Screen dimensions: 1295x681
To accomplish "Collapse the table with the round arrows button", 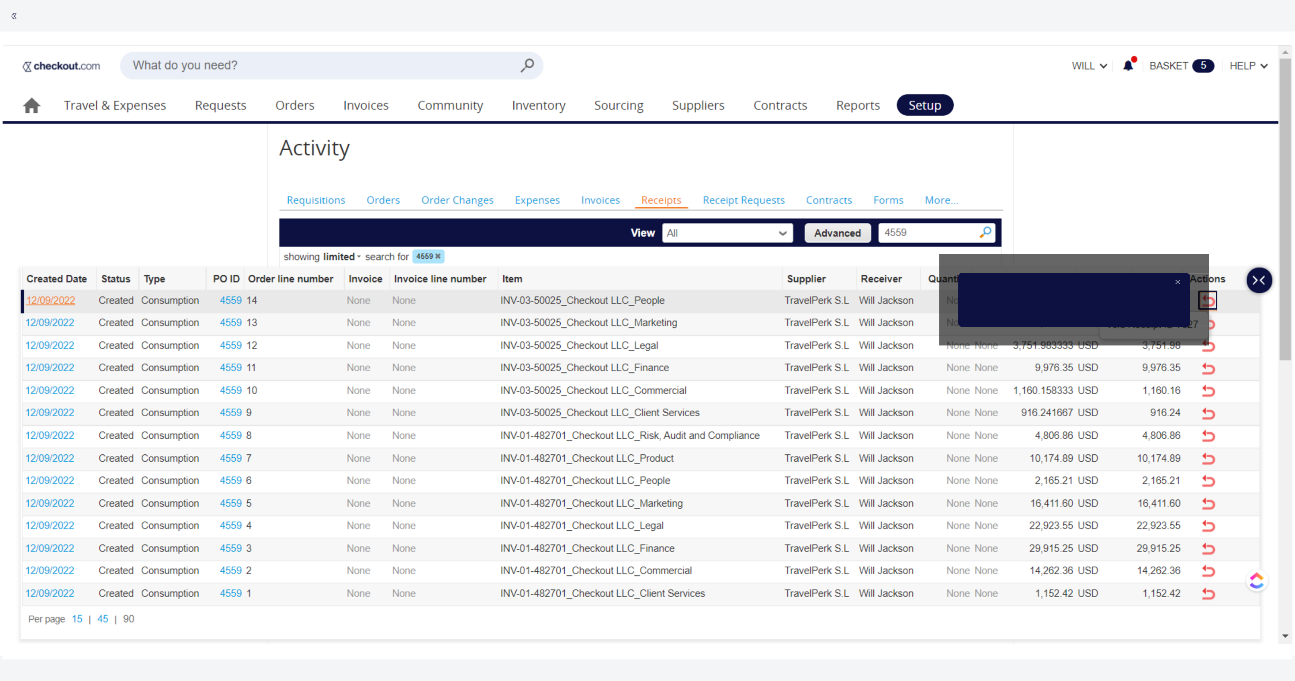I will click(x=1259, y=280).
